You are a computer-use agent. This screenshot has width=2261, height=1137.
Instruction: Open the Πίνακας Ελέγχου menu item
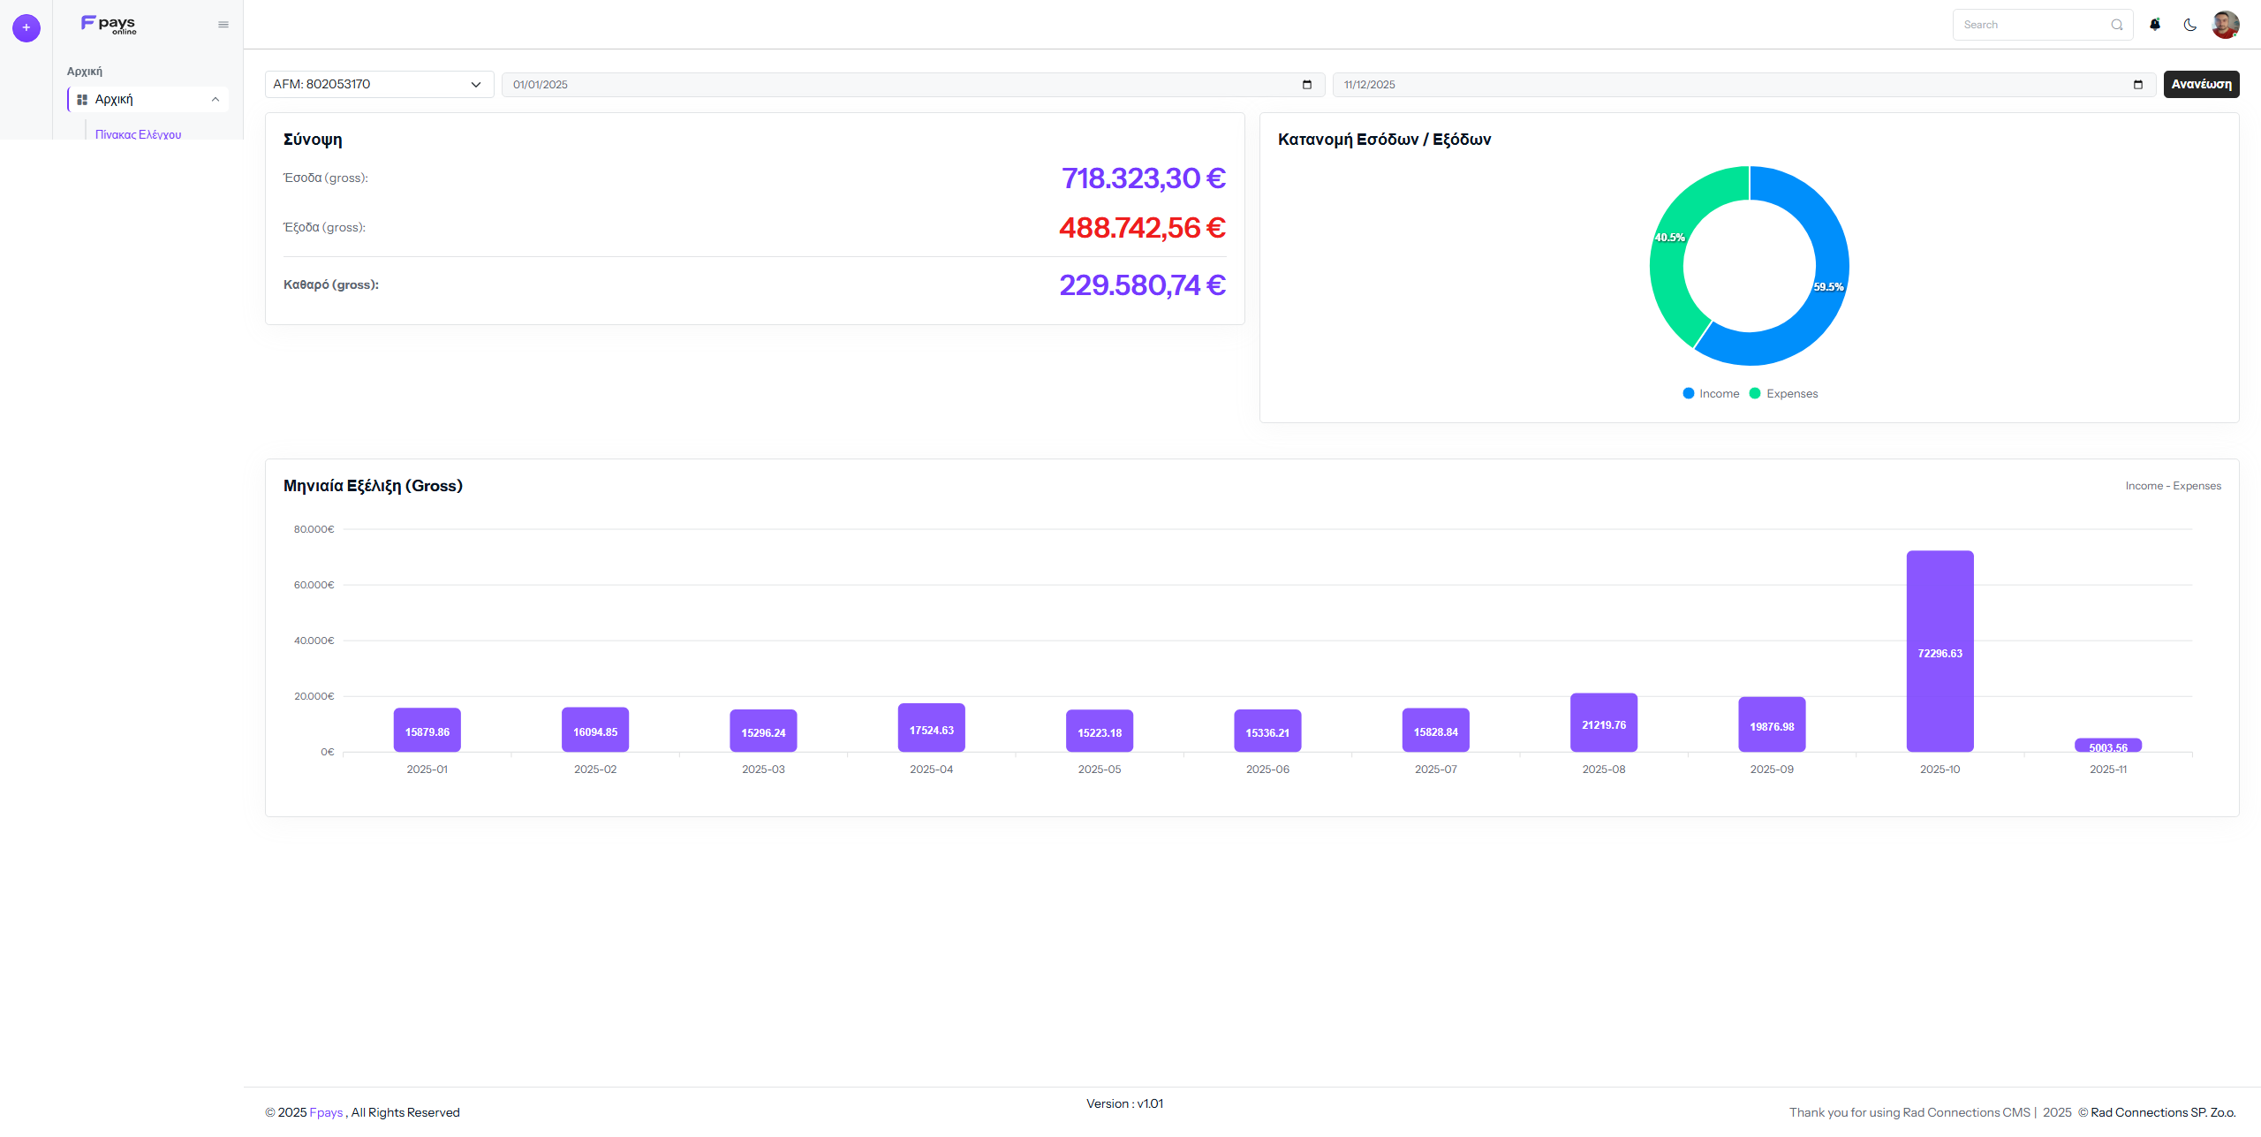(x=139, y=134)
